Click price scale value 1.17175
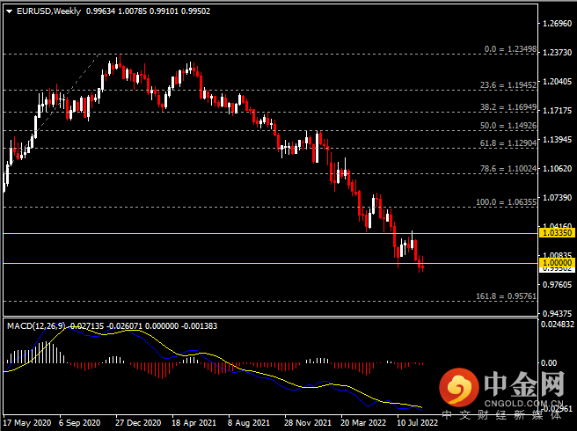577x431 pixels. [557, 111]
